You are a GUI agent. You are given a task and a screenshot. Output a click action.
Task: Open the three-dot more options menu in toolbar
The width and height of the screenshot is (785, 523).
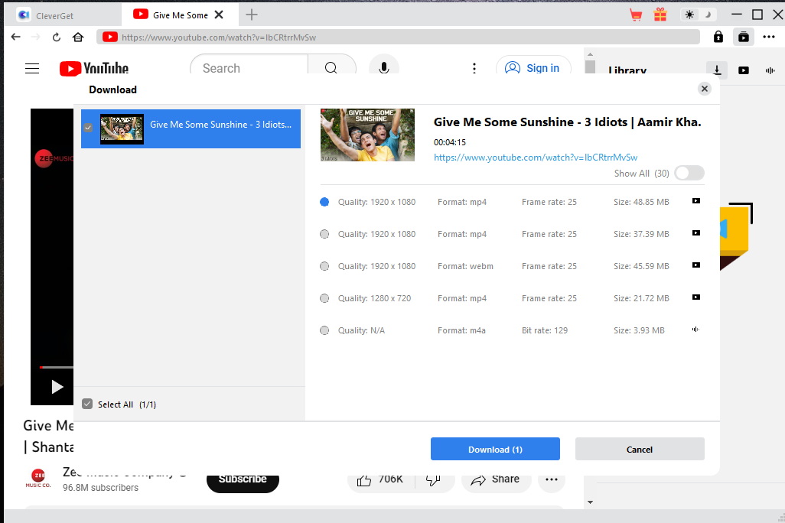click(769, 37)
